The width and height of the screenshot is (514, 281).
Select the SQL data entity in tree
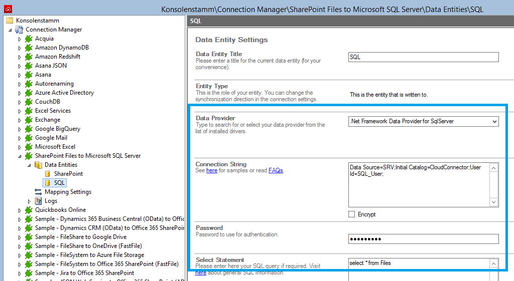click(59, 183)
